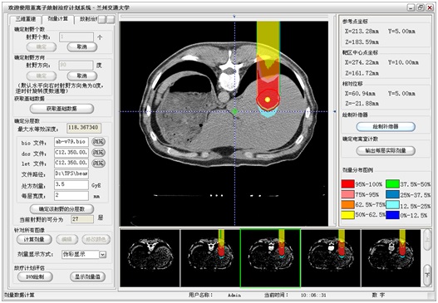Click the 显示剂量值 button
The width and height of the screenshot is (438, 303).
click(x=87, y=276)
